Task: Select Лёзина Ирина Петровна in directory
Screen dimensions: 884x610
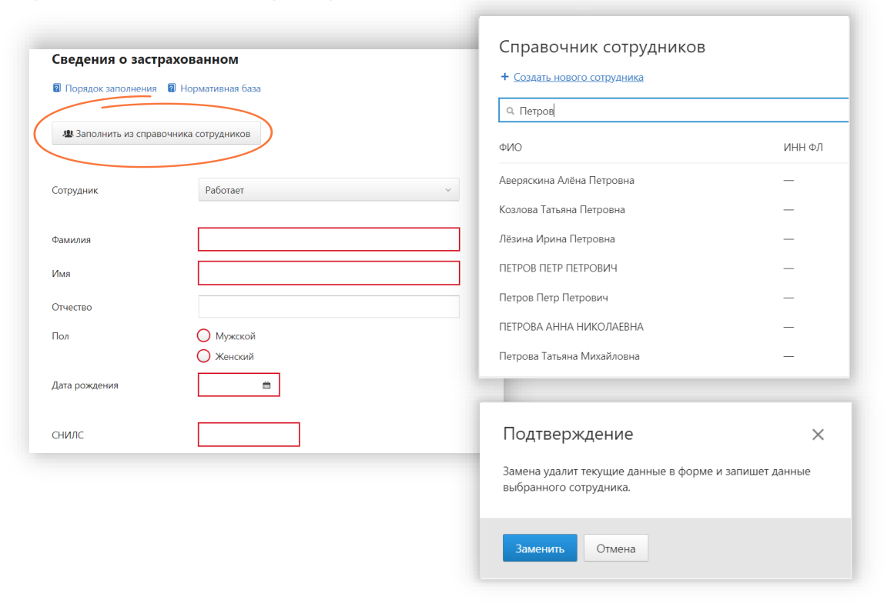Action: 557,239
